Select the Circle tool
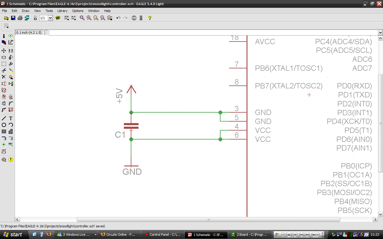 tap(4, 125)
